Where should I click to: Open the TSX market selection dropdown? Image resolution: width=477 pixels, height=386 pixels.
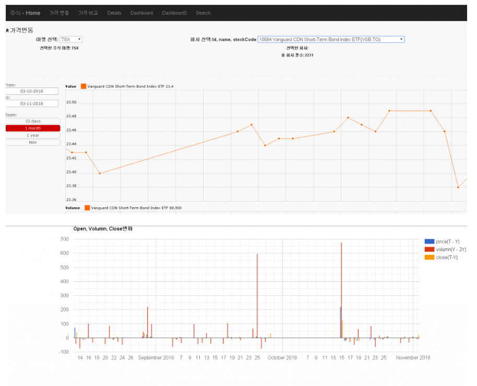coord(71,40)
